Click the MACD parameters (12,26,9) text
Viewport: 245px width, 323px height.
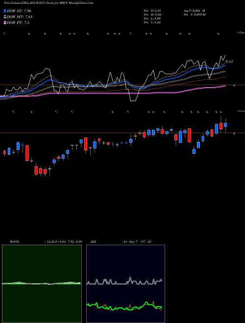point(64,241)
